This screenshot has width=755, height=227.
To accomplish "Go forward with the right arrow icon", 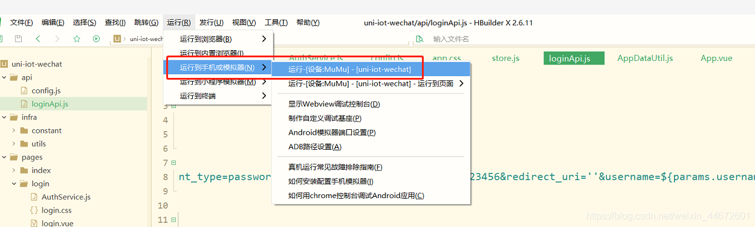I will point(57,39).
